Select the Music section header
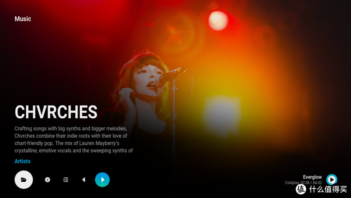This screenshot has height=198, width=351. [23, 19]
